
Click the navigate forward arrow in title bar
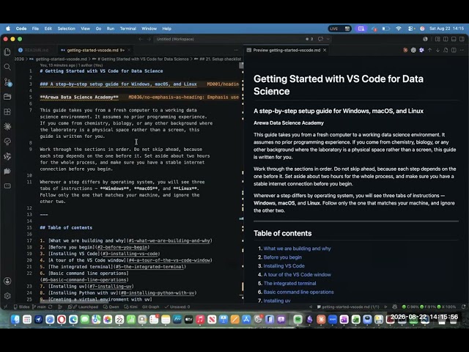click(149, 39)
